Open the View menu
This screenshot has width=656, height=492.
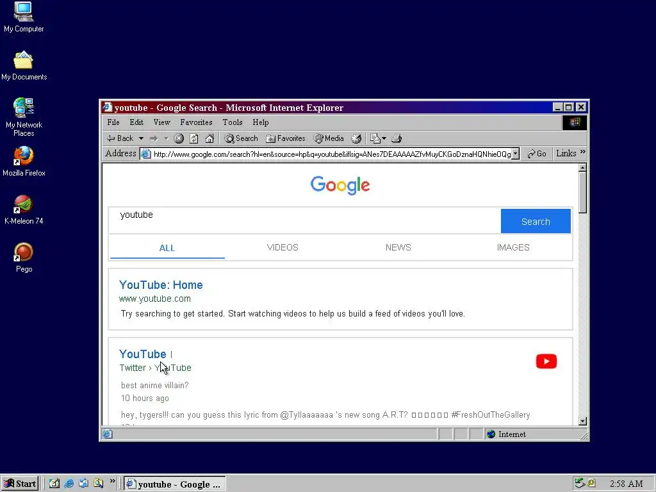(x=162, y=122)
